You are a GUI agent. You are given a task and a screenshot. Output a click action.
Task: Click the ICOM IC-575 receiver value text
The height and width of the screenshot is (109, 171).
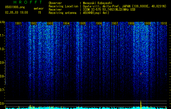tap(109, 10)
